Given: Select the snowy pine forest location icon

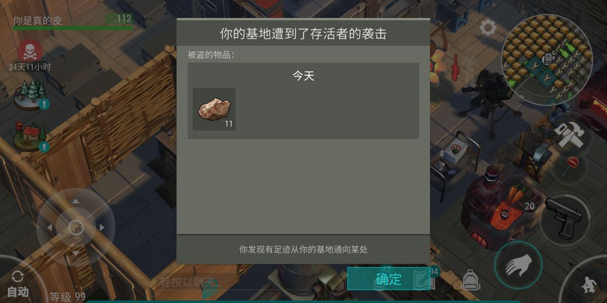Looking at the screenshot, I should [x=30, y=94].
